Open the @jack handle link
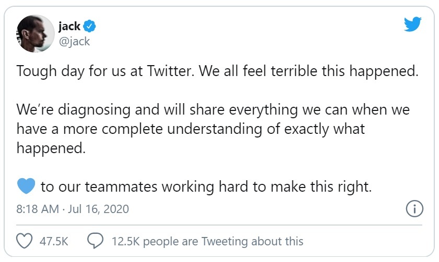This screenshot has width=439, height=262. (x=74, y=42)
